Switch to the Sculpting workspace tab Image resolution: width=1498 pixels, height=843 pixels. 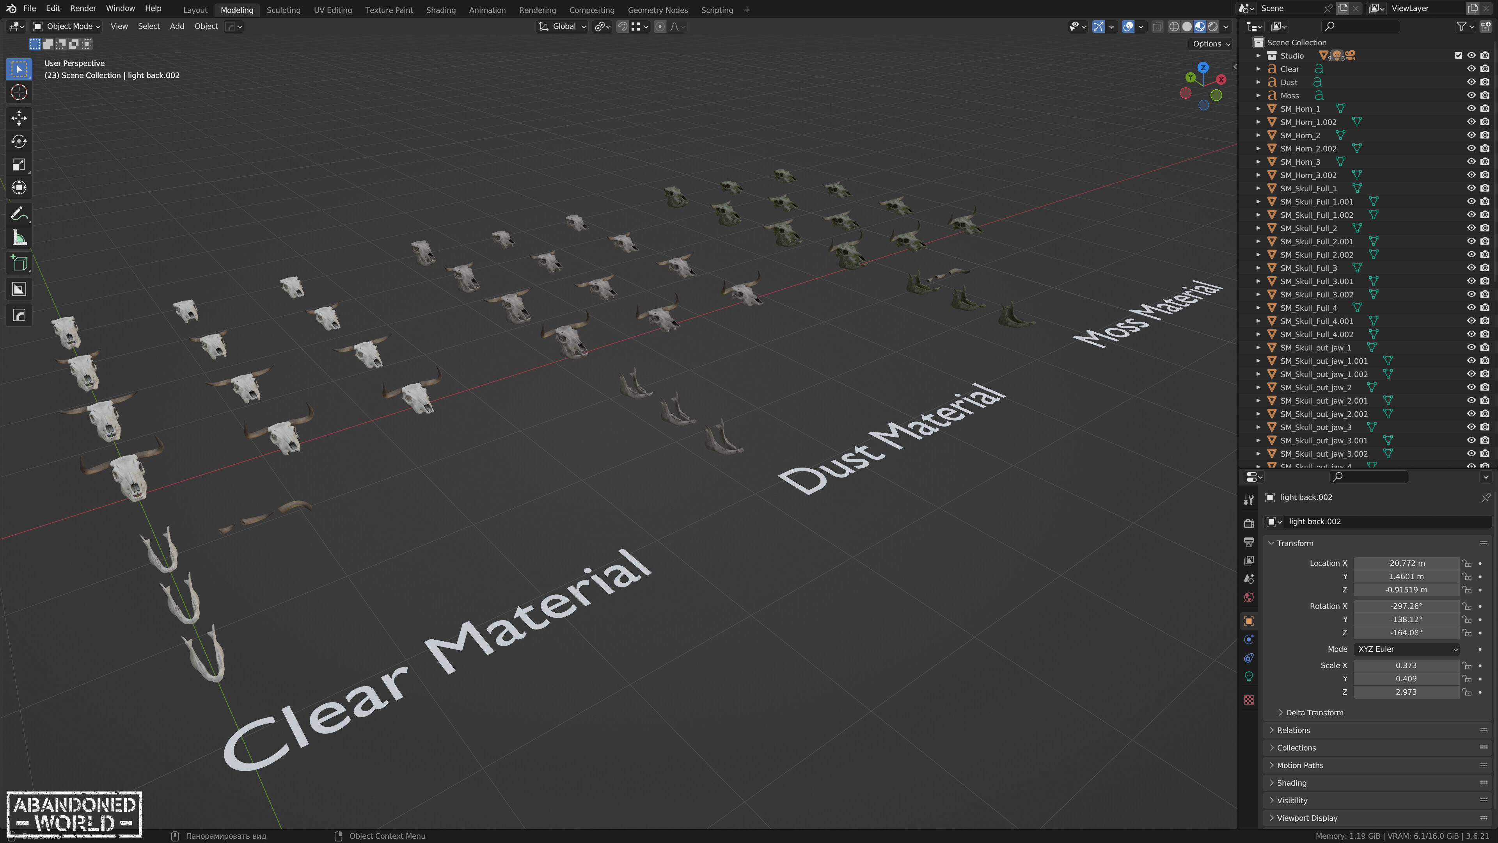tap(283, 10)
